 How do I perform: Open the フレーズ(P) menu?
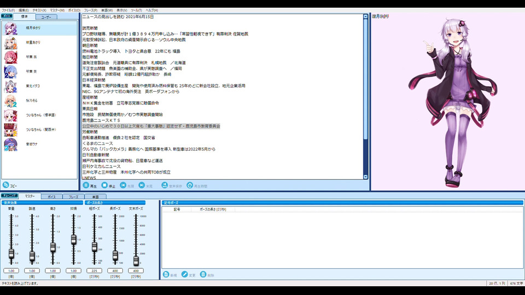coord(91,10)
